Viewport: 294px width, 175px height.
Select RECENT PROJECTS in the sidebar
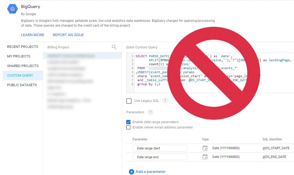pyautogui.click(x=22, y=47)
